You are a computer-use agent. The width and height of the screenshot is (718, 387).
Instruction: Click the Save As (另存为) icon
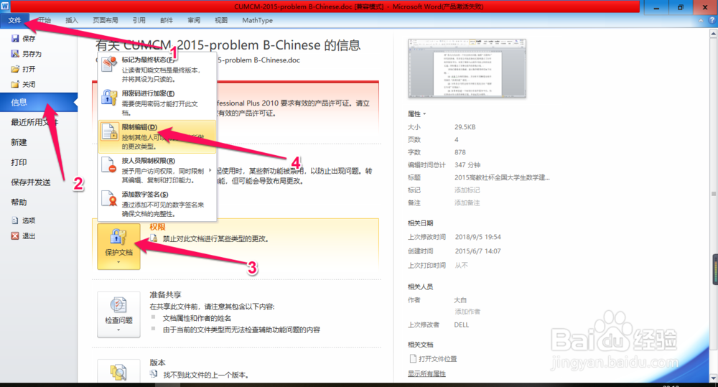pyautogui.click(x=15, y=54)
